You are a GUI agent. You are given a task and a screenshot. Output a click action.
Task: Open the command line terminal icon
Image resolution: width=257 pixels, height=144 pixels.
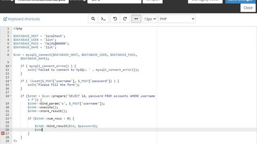click(x=103, y=19)
